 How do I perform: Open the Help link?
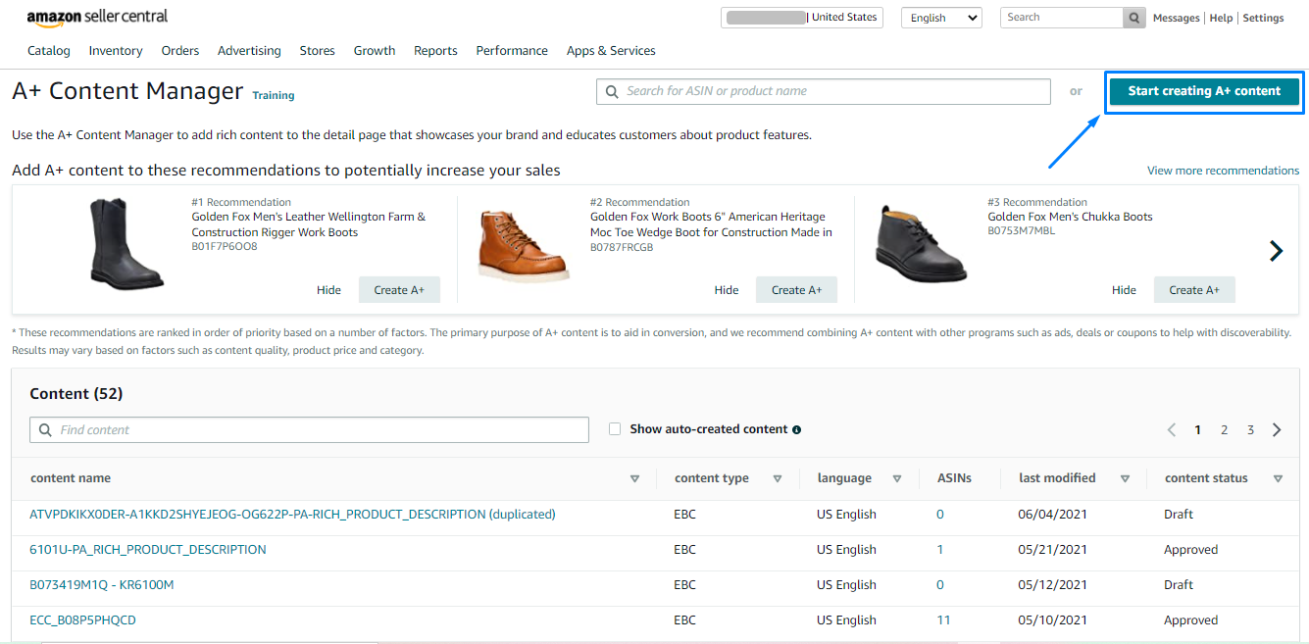1221,18
